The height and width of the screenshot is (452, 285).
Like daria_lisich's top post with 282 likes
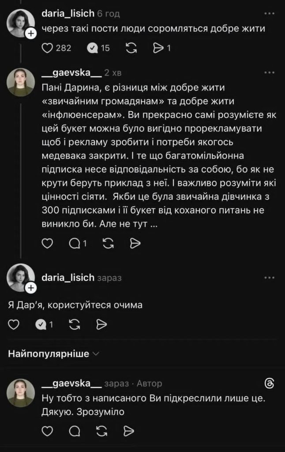[47, 48]
